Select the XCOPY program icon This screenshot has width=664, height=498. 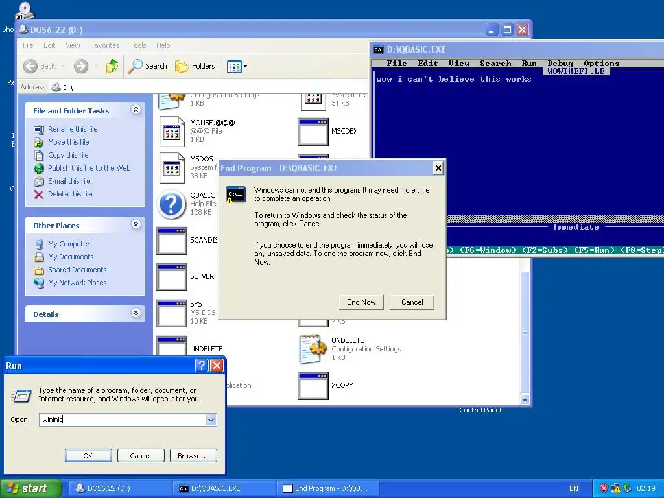pos(313,386)
